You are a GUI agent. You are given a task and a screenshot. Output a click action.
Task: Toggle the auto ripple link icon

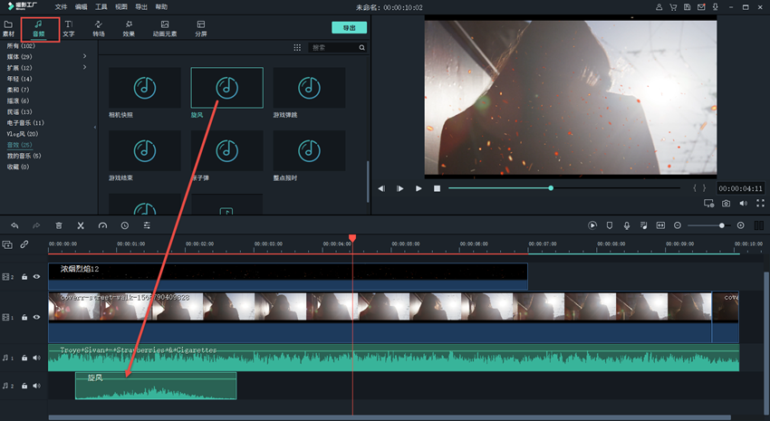(24, 244)
